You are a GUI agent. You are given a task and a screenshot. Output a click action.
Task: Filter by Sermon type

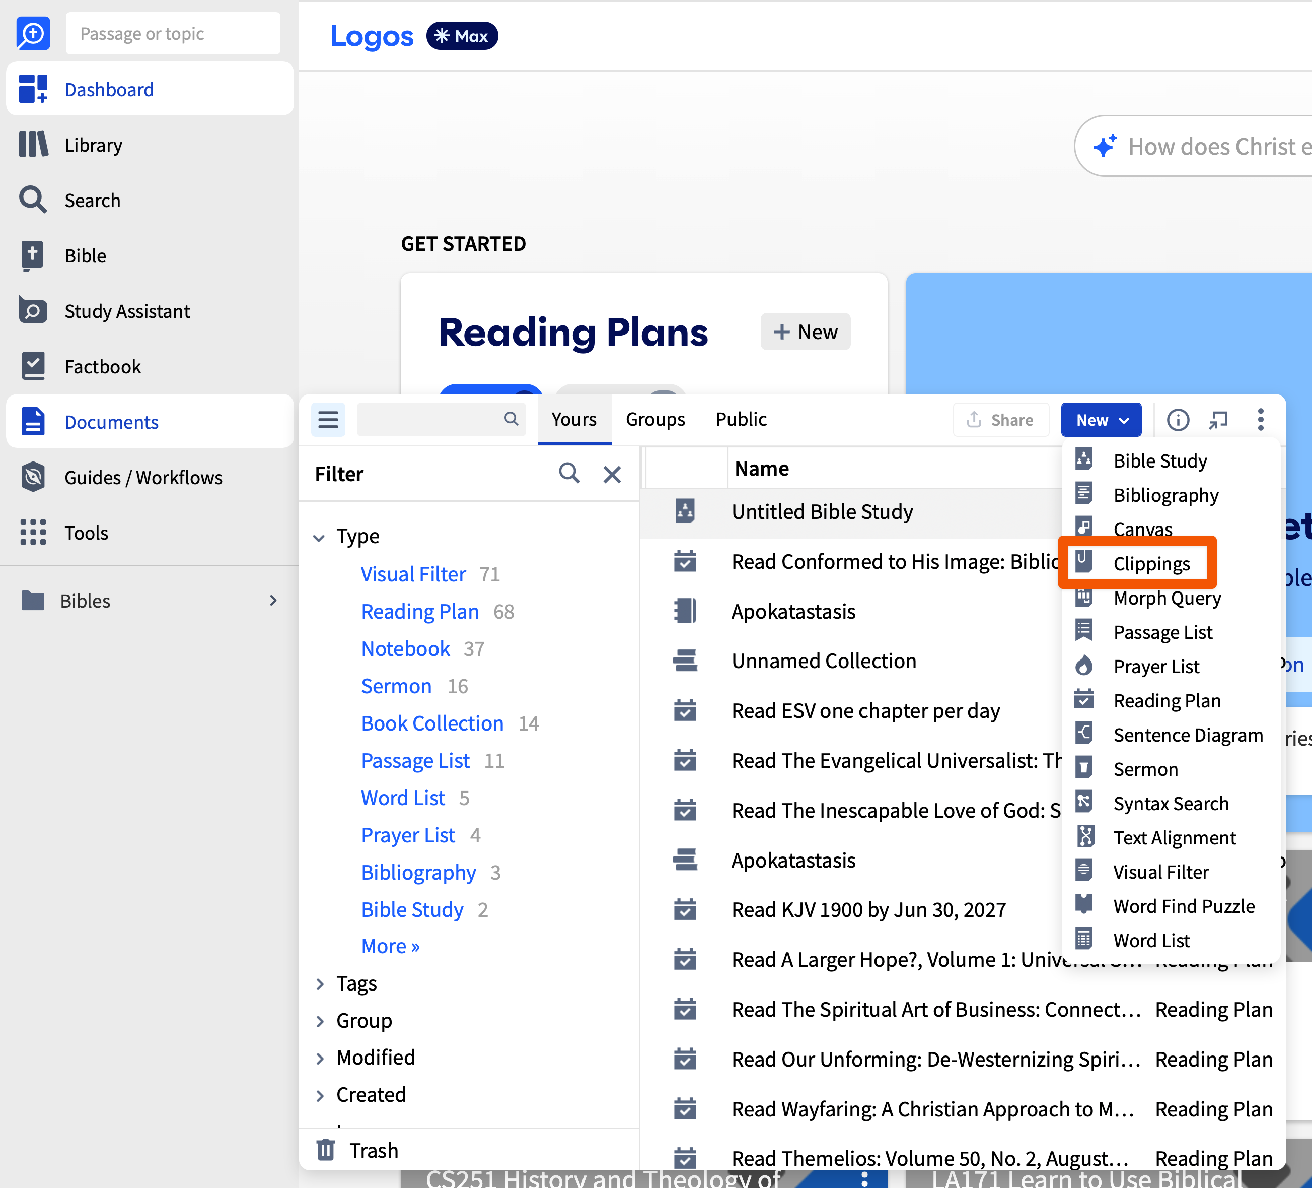pos(396,686)
